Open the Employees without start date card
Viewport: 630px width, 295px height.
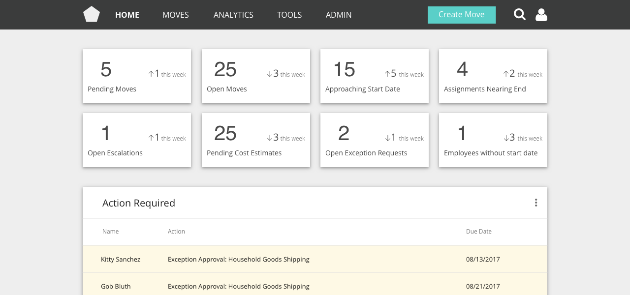tap(493, 140)
